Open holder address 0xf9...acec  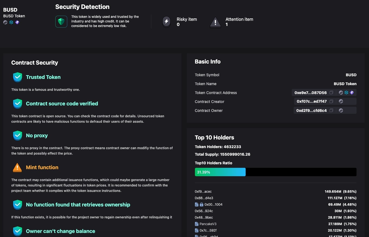pyautogui.click(x=203, y=192)
